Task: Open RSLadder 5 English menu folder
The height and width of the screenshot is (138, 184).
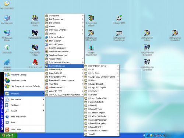Action: [x=102, y=113]
